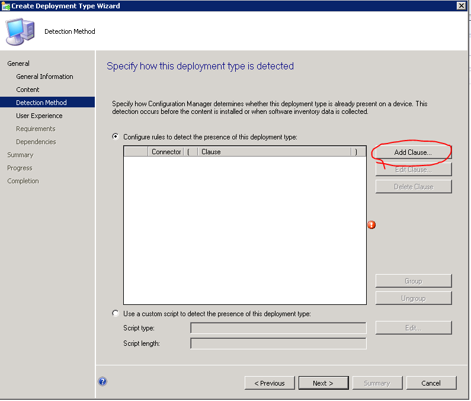The image size is (471, 401).
Task: Select Configure rules to detect presence option
Action: [116, 137]
